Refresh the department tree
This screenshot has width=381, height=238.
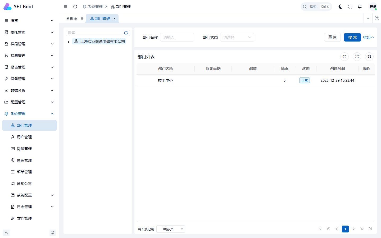pos(126,33)
